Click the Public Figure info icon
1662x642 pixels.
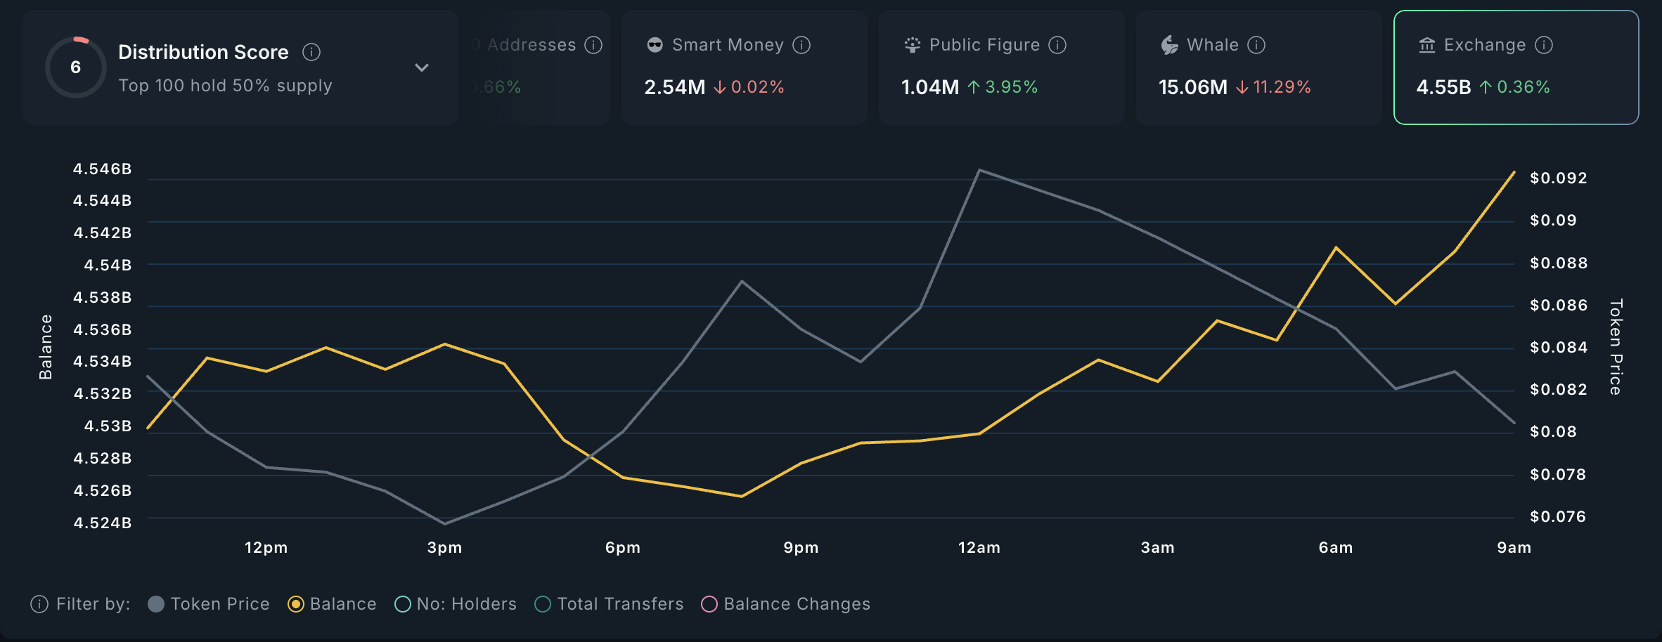point(1057,44)
